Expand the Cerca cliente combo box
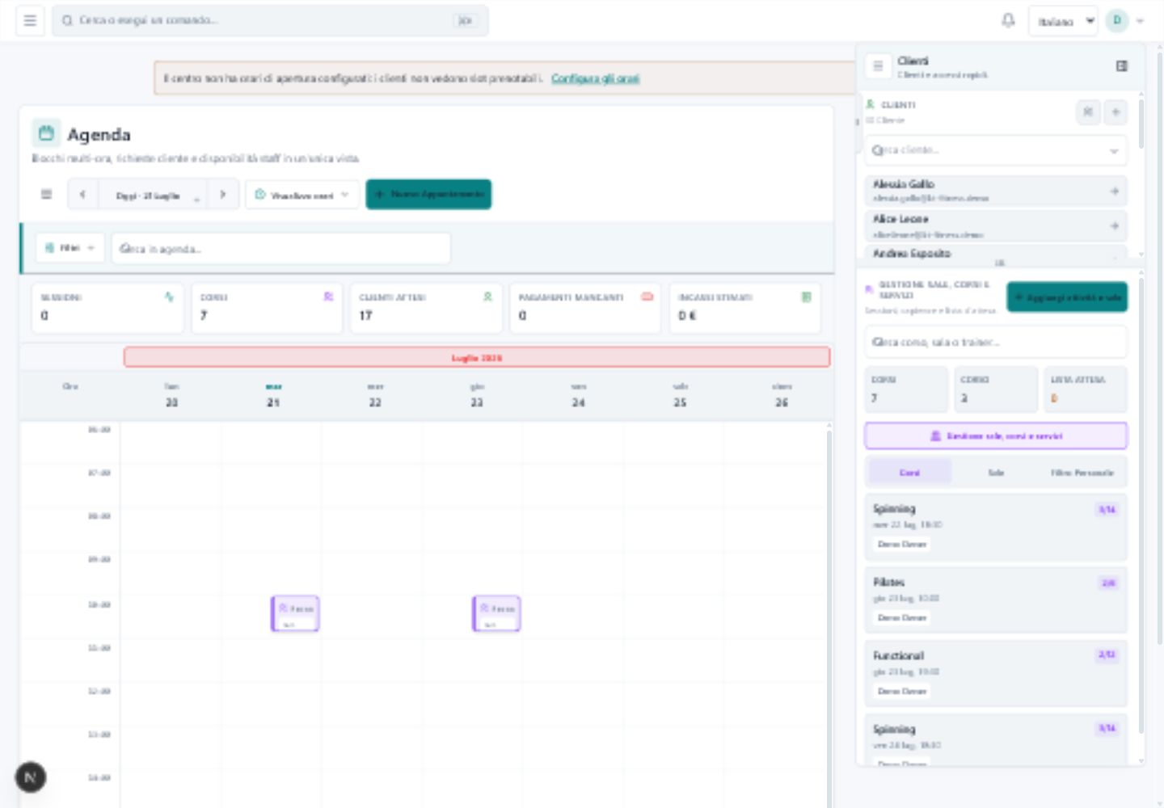1164x808 pixels. (996, 150)
